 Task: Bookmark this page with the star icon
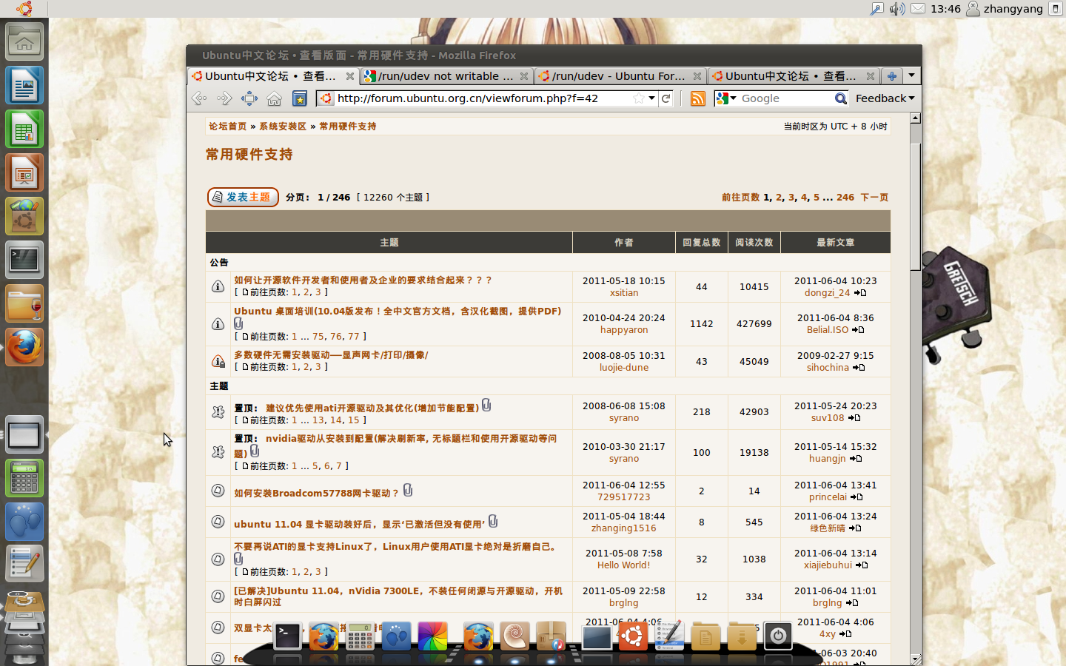pyautogui.click(x=638, y=98)
